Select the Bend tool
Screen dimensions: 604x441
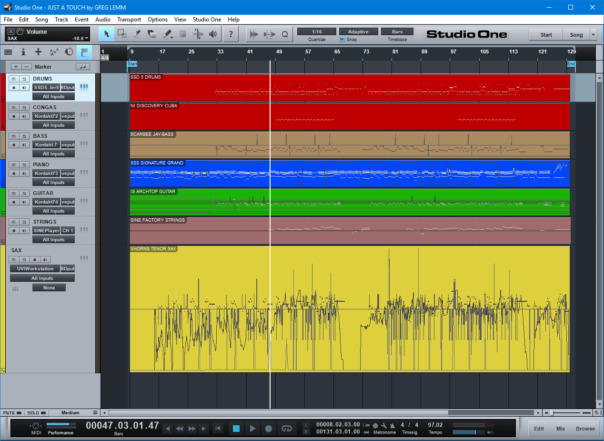(x=198, y=34)
